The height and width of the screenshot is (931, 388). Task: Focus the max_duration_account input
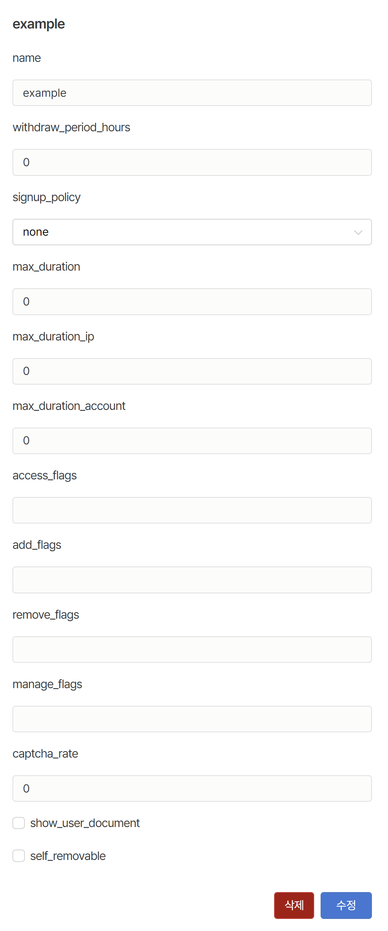(192, 440)
